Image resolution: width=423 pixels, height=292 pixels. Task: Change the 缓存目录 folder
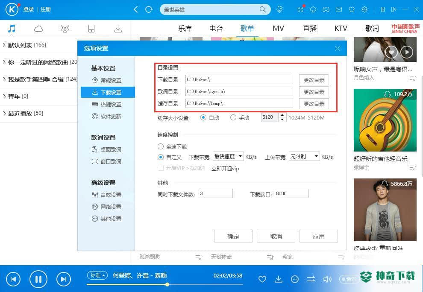tap(314, 104)
